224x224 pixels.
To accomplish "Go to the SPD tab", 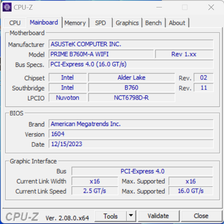I will pyautogui.click(x=100, y=23).
